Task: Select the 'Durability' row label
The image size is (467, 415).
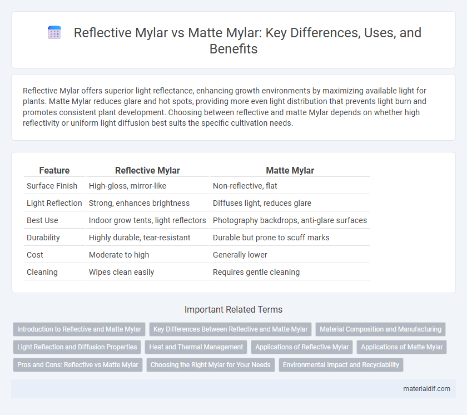Action: [x=43, y=238]
